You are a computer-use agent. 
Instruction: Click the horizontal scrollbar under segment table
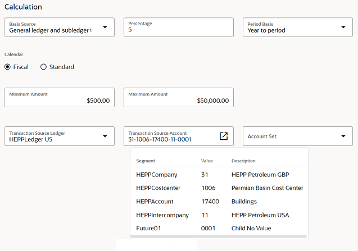click(219, 237)
